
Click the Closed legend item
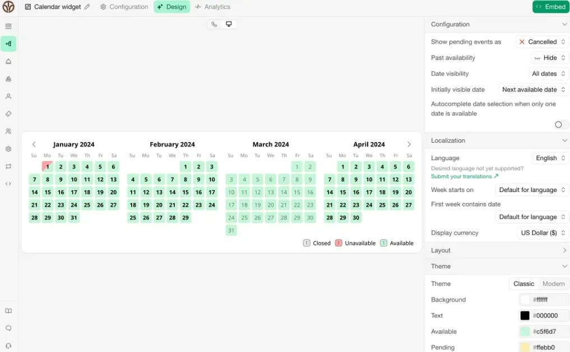click(317, 243)
